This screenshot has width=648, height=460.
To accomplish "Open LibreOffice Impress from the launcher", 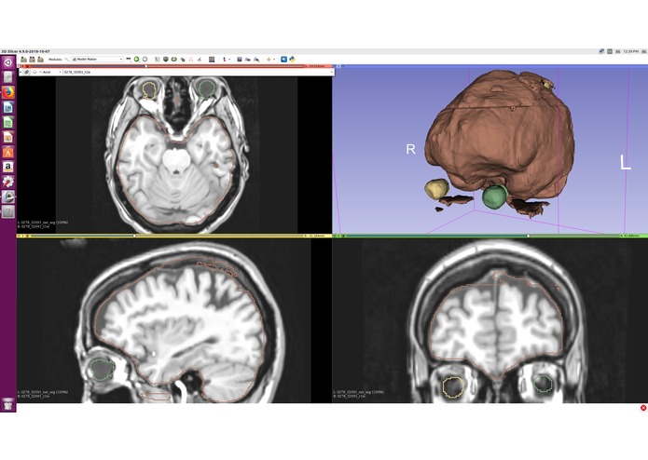I will point(7,138).
